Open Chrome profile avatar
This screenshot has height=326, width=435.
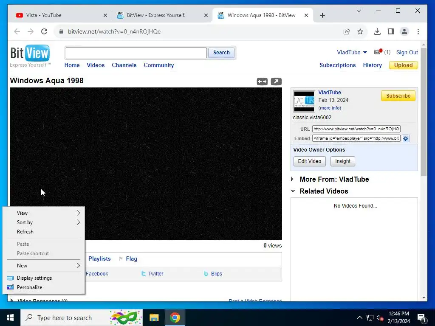click(x=404, y=31)
